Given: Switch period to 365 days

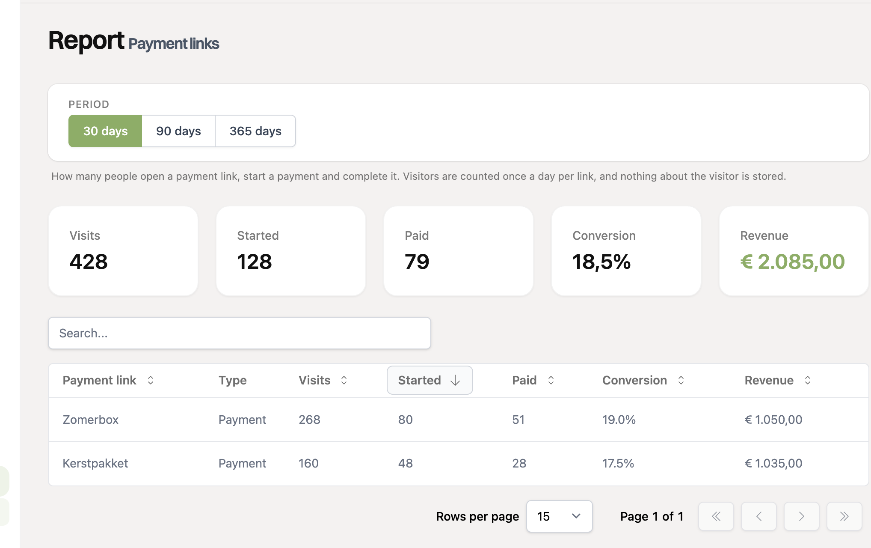Looking at the screenshot, I should 255,131.
